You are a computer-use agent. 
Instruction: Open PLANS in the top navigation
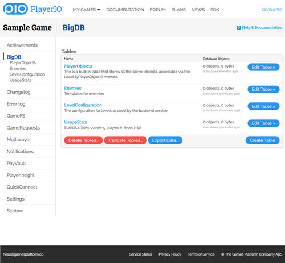coord(178,10)
